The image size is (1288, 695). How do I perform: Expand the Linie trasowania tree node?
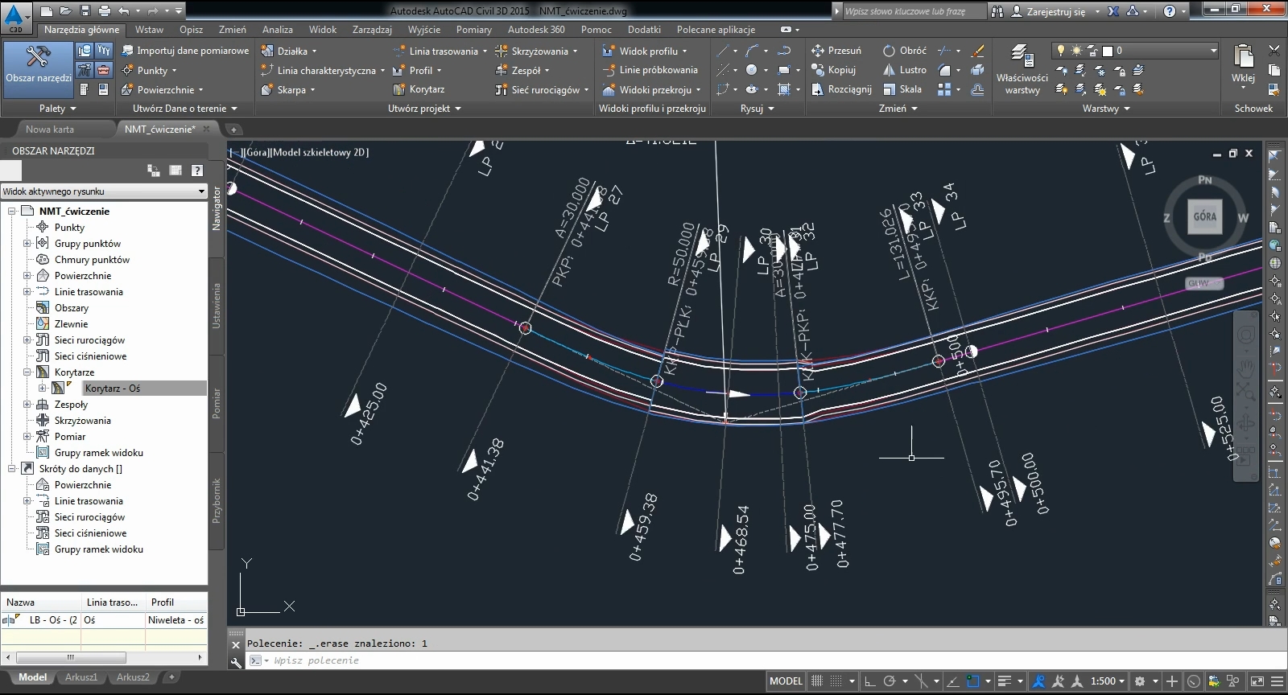tap(27, 292)
